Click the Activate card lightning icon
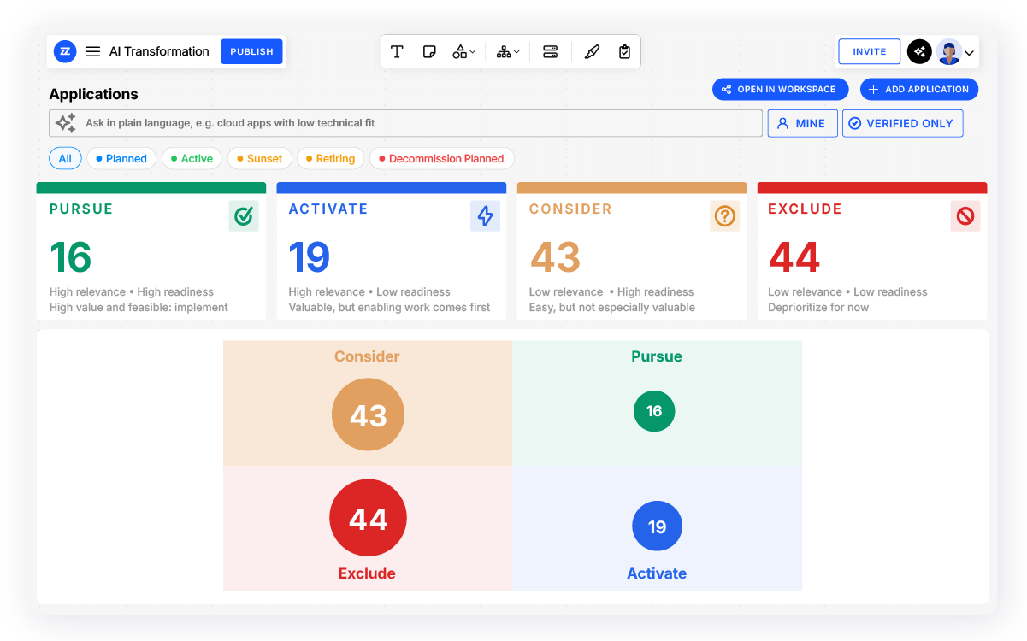The image size is (1027, 641). click(485, 216)
